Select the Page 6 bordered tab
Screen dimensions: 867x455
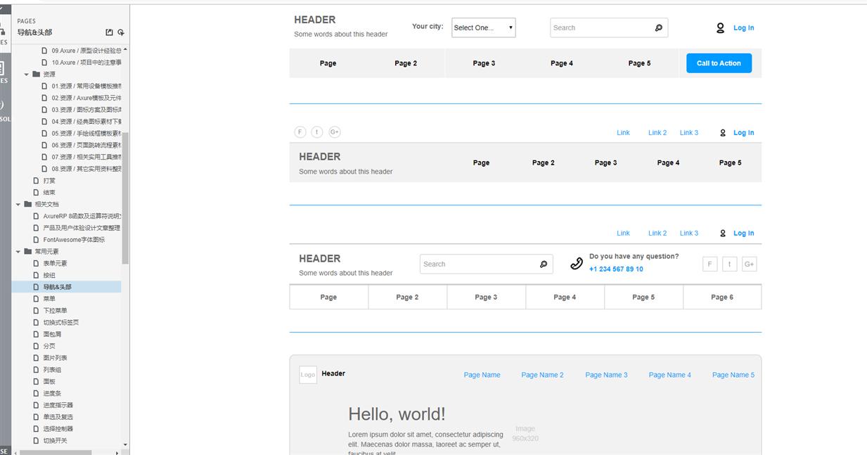pyautogui.click(x=721, y=297)
